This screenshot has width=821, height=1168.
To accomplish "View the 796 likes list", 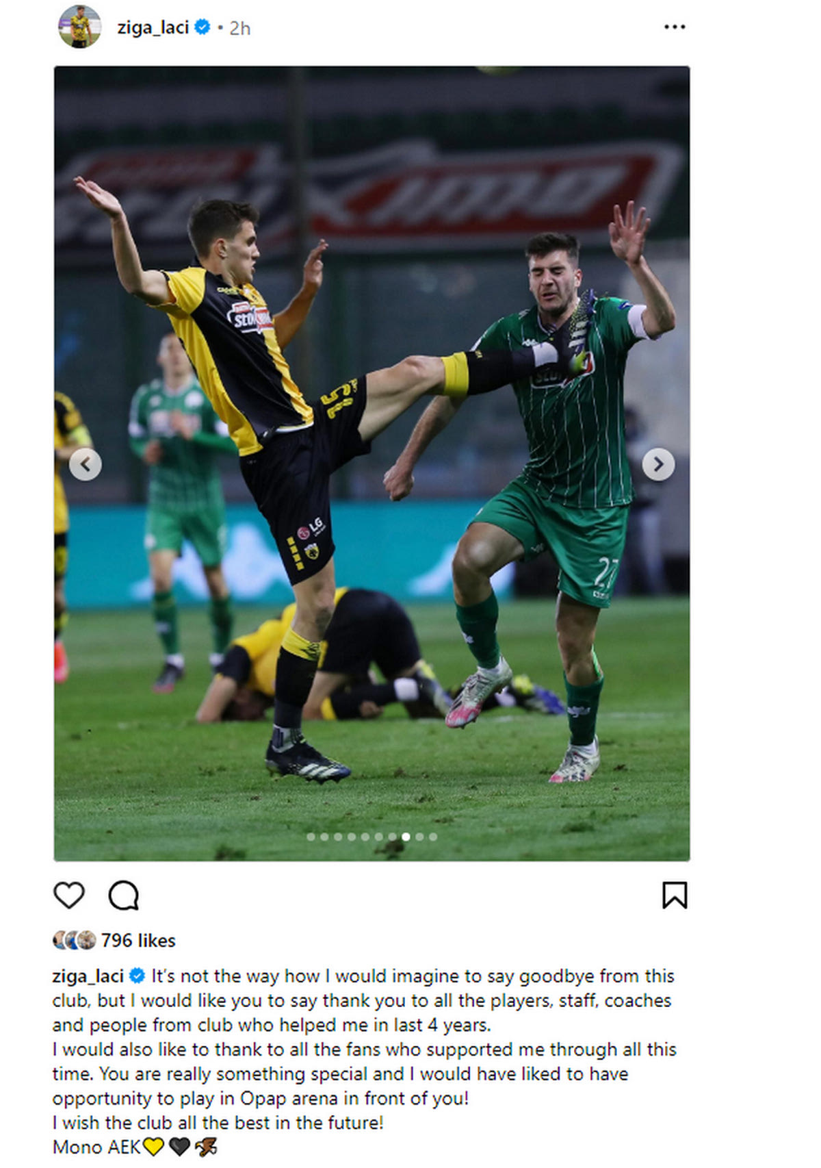I will coord(138,941).
